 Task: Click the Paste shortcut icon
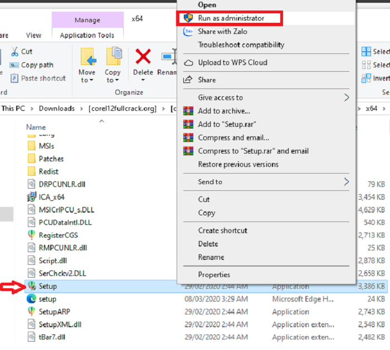pos(14,78)
